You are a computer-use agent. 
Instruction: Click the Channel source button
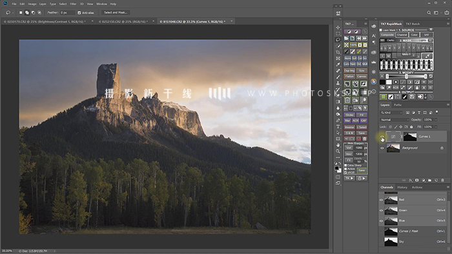(402, 35)
